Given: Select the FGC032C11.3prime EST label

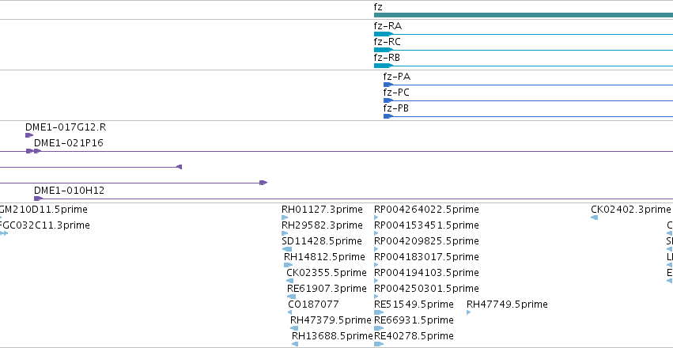Looking at the screenshot, I should tap(44, 225).
